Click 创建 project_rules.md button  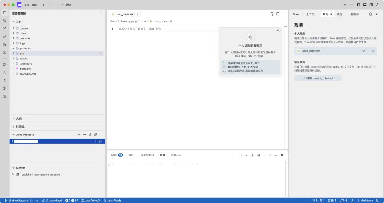coord(318,78)
